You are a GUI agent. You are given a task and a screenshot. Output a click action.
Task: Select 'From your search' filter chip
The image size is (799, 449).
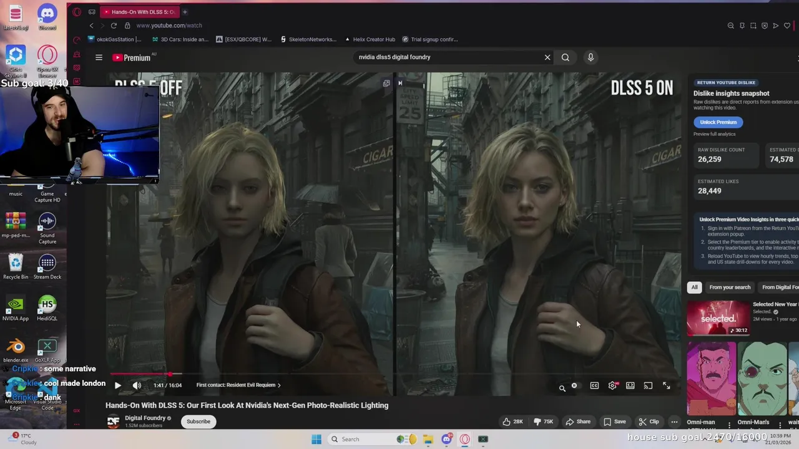(x=730, y=287)
